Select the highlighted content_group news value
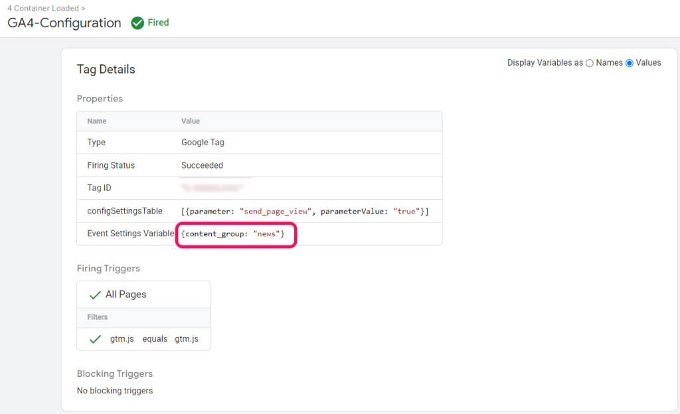Screen dimensions: 680x414 [x=236, y=234]
